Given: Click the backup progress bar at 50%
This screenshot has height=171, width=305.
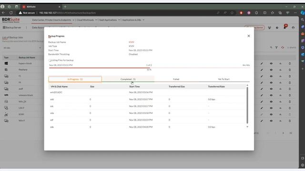Looking at the screenshot, I should tap(149, 68).
